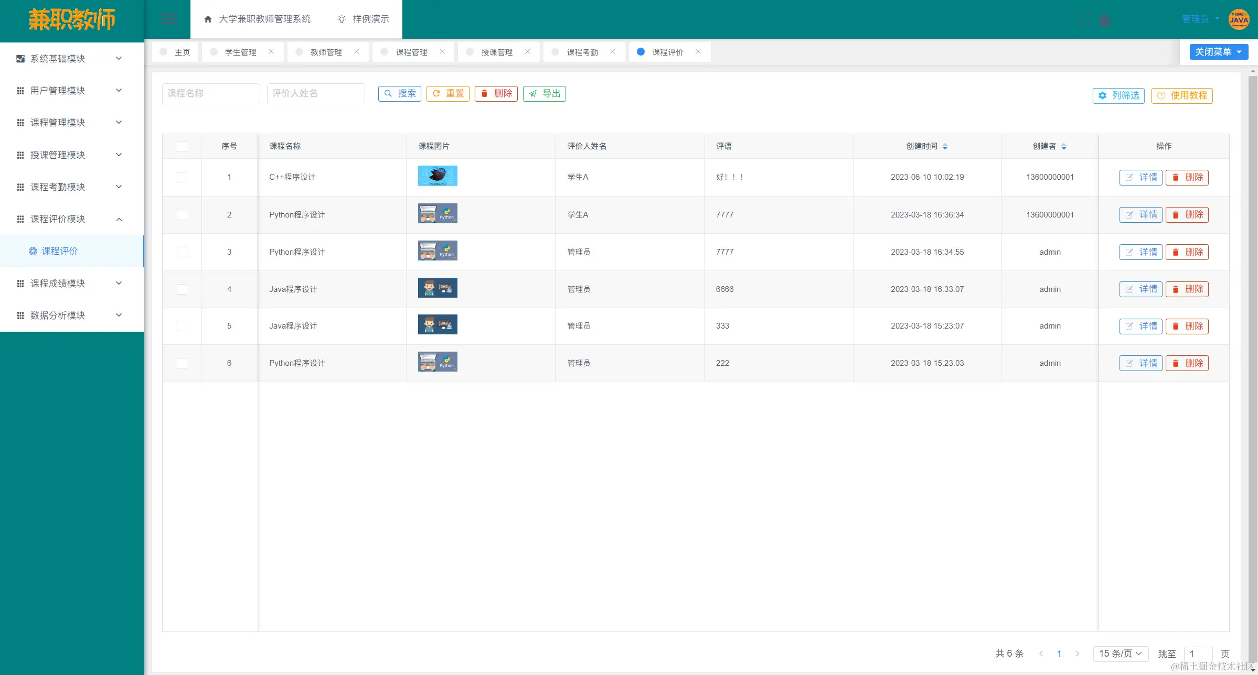Click the 课程名称 search input field
Screen dimensions: 1258x675
pyautogui.click(x=211, y=93)
